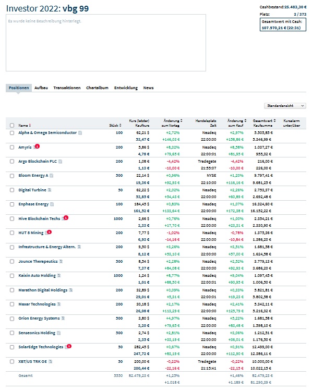The image size is (312, 391).
Task: Open the Standardansicht view dropdown
Action: coord(285,106)
